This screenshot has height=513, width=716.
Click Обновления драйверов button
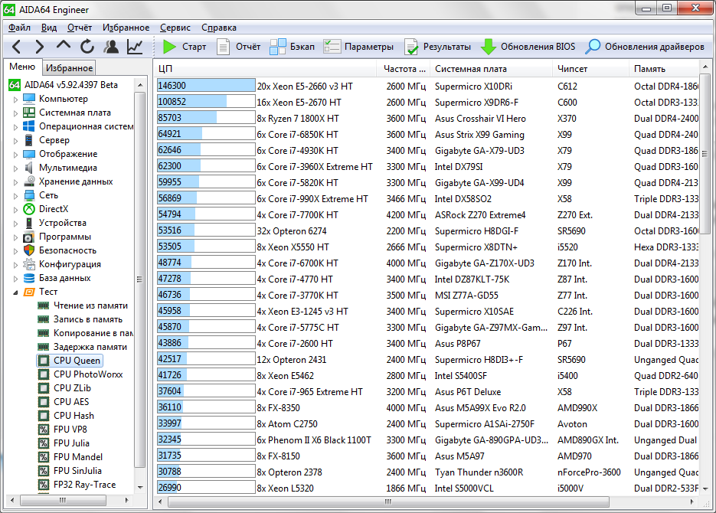(646, 47)
